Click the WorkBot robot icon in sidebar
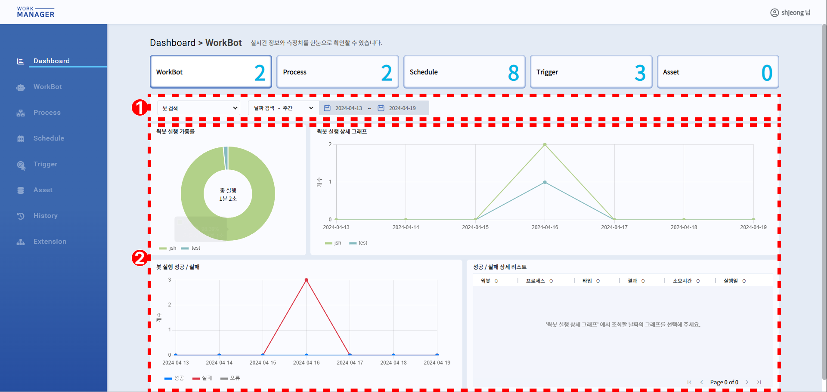The image size is (827, 392). tap(21, 87)
